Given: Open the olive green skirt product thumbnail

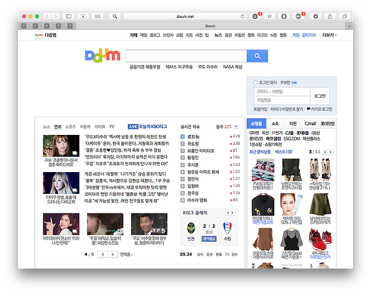Looking at the screenshot, I should [x=320, y=204].
